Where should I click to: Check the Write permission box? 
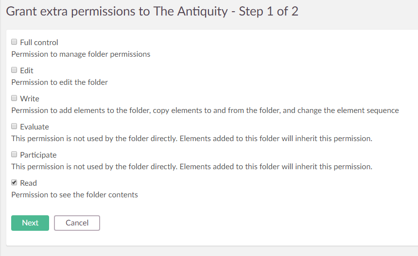tap(14, 98)
